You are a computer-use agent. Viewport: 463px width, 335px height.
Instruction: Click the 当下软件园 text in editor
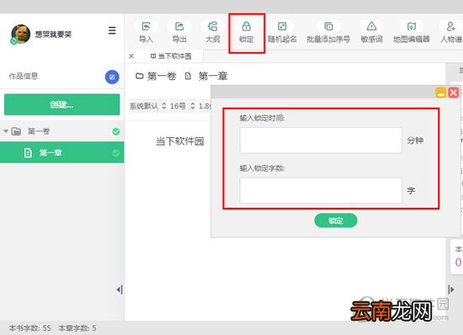pyautogui.click(x=180, y=141)
